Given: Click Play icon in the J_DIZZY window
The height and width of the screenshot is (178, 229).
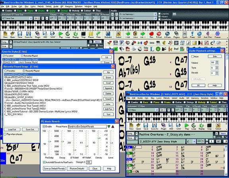Looking at the screenshot, I should [x=186, y=126].
